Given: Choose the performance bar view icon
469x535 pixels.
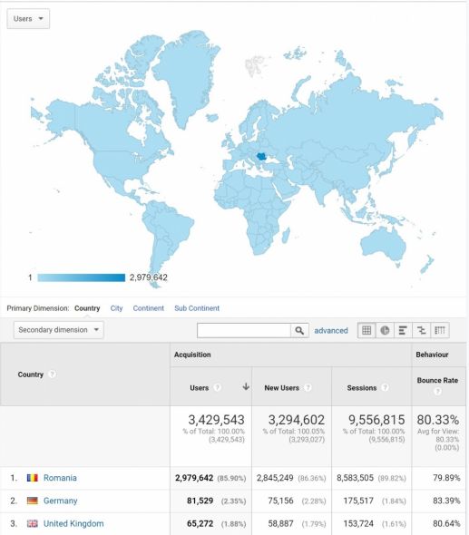Looking at the screenshot, I should tap(403, 330).
